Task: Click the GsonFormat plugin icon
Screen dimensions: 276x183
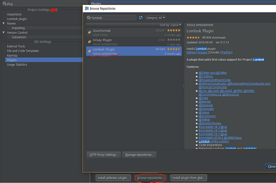Action: tap(90, 32)
